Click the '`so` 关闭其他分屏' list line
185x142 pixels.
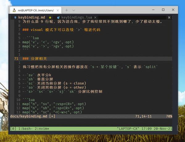(x=54, y=88)
